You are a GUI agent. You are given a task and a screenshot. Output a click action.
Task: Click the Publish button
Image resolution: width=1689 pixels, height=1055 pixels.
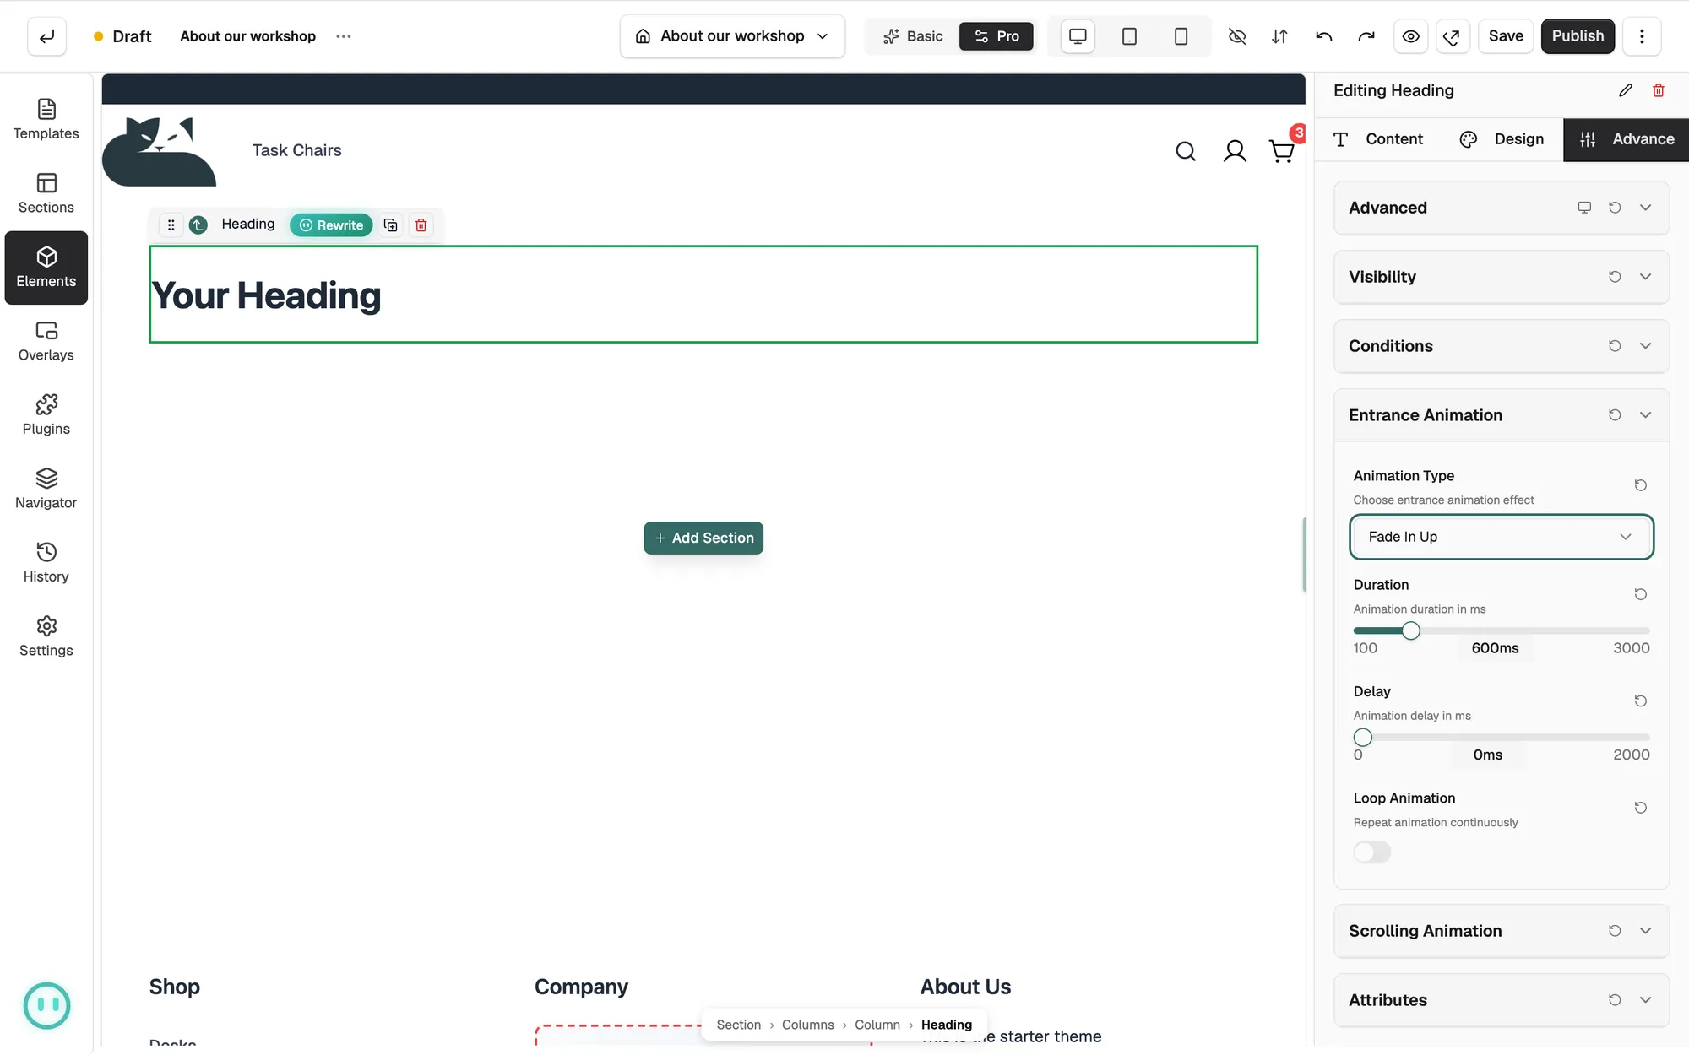point(1577,36)
